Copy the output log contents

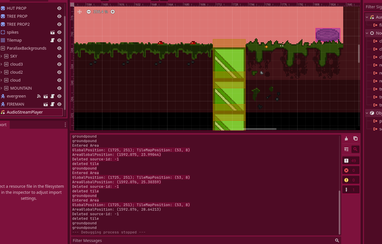[355, 138]
